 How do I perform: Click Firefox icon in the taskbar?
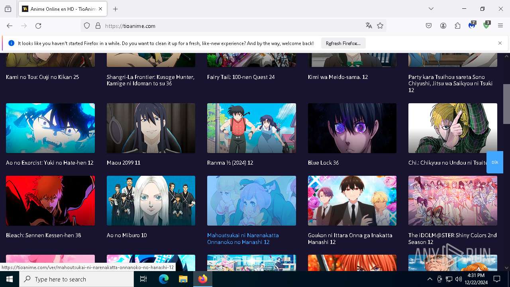203,279
